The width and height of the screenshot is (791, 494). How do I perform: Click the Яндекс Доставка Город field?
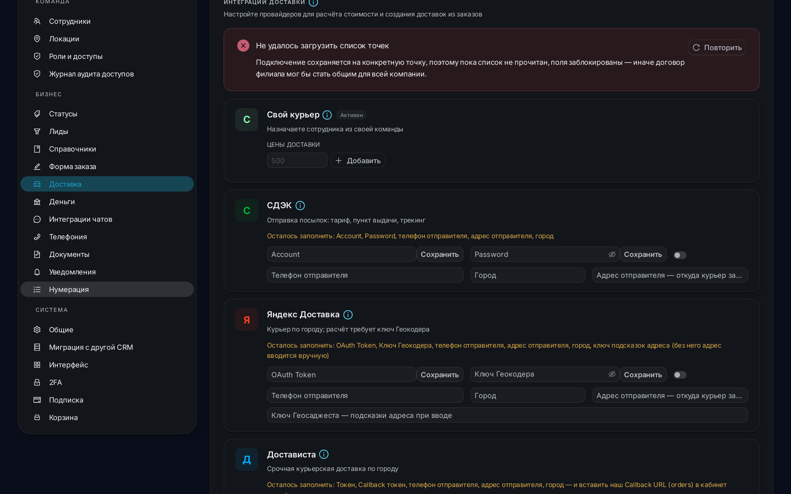pyautogui.click(x=528, y=396)
